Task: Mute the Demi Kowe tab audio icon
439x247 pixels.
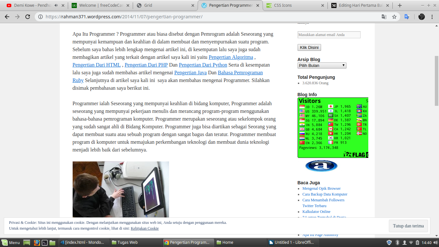Action: point(56,5)
